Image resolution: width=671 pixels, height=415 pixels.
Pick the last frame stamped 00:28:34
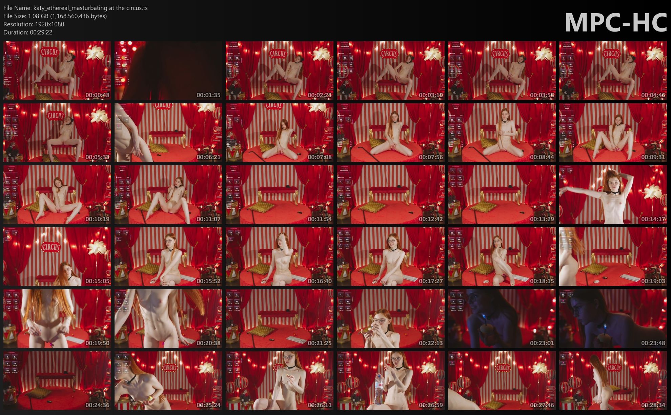(613, 381)
